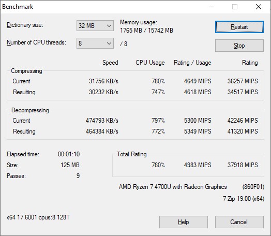Click the Compressing current speed value
271x236 pixels.
(x=103, y=81)
